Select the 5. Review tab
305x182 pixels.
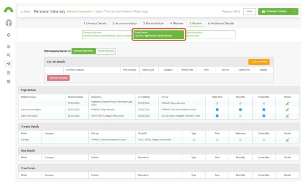(x=196, y=23)
